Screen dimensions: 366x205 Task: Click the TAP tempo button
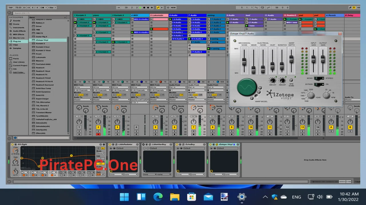coord(11,7)
